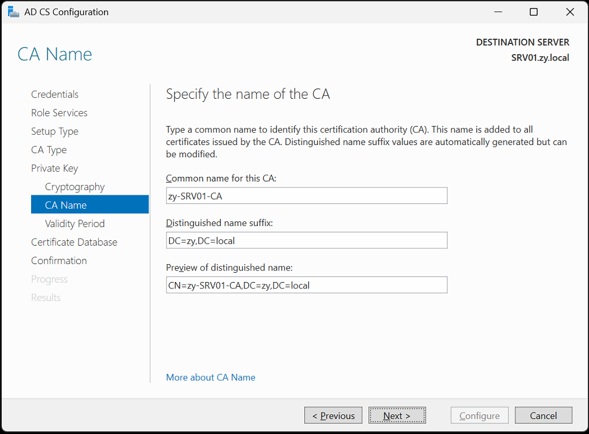Open the Role Services step

59,113
